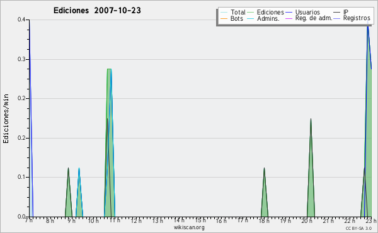Click the 18 h x-axis label
The height and width of the screenshot is (233, 378).
[x=264, y=220]
